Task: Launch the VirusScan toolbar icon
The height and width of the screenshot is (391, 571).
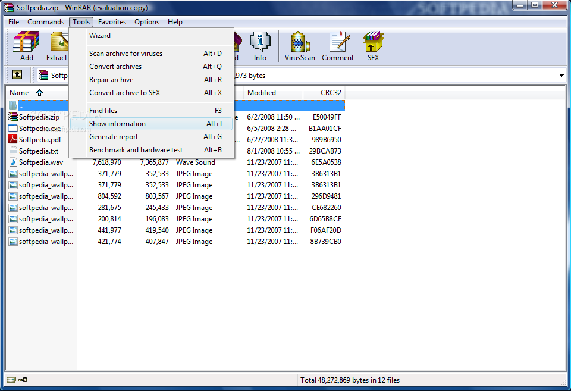Action: point(300,46)
